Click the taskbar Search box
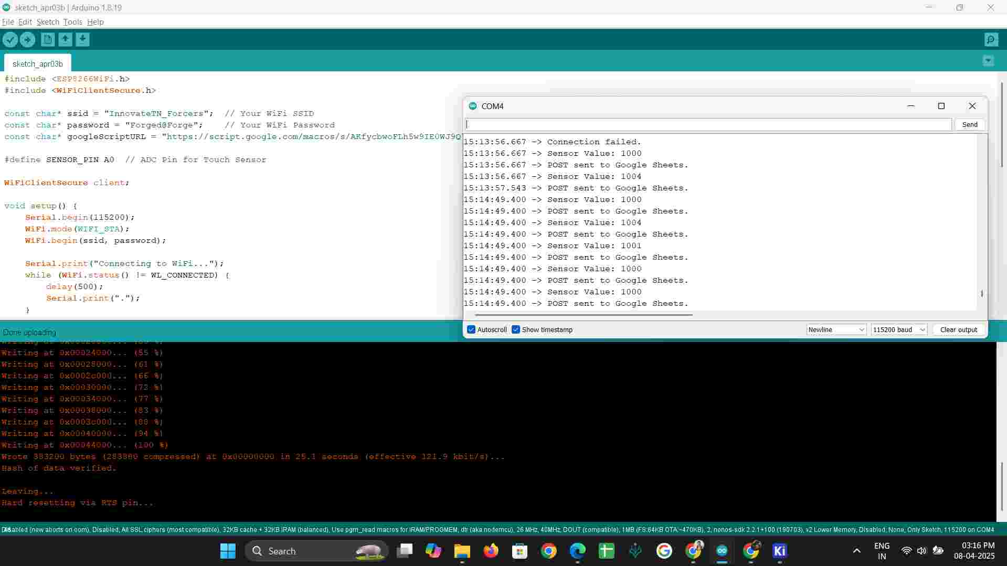This screenshot has width=1007, height=566. click(x=316, y=551)
